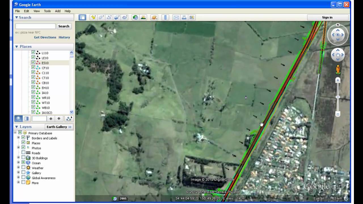Click the zoom slider handle

pyautogui.click(x=338, y=97)
